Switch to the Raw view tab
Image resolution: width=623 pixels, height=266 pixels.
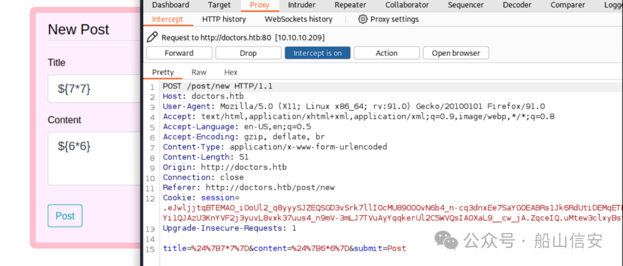click(x=199, y=72)
